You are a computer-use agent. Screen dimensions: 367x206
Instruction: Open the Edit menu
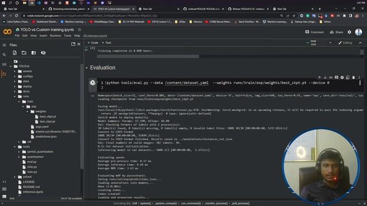click(25, 35)
